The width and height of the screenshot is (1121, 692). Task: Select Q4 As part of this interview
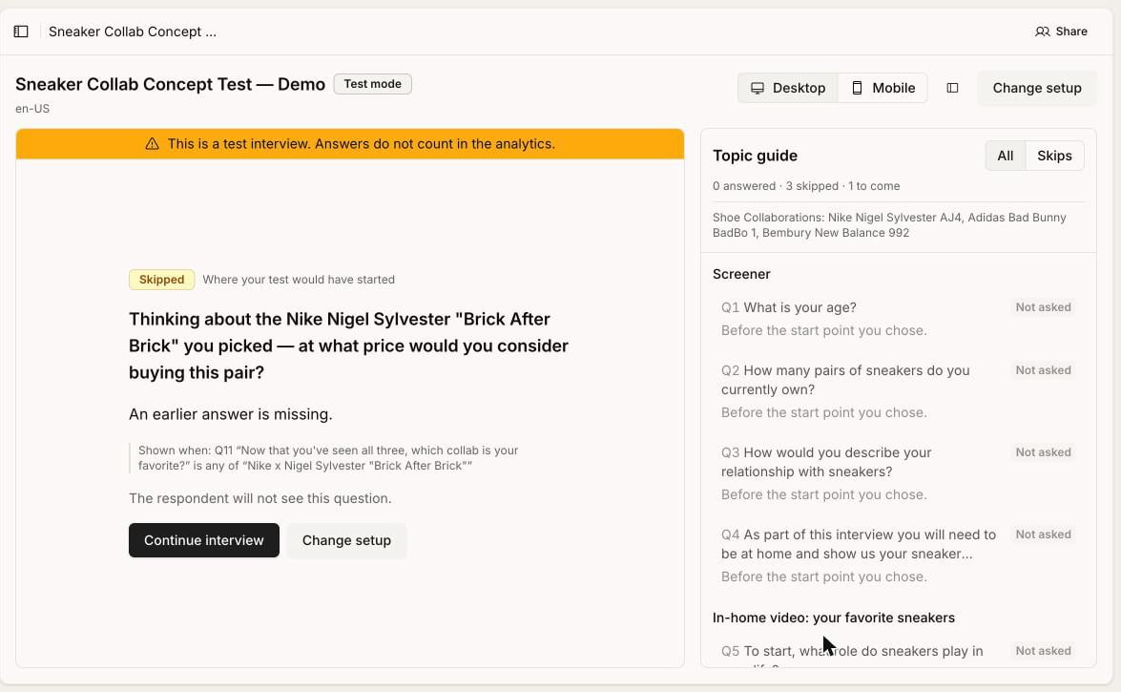tap(898, 556)
